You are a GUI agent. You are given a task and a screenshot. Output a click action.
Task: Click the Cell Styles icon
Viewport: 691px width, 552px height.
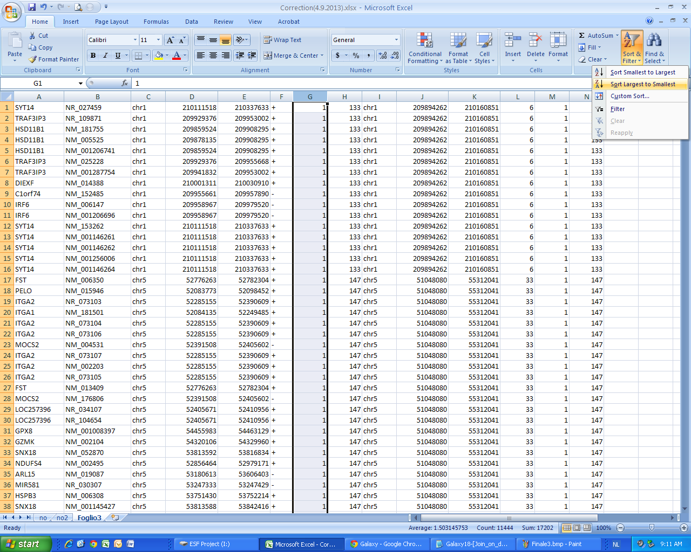[484, 42]
